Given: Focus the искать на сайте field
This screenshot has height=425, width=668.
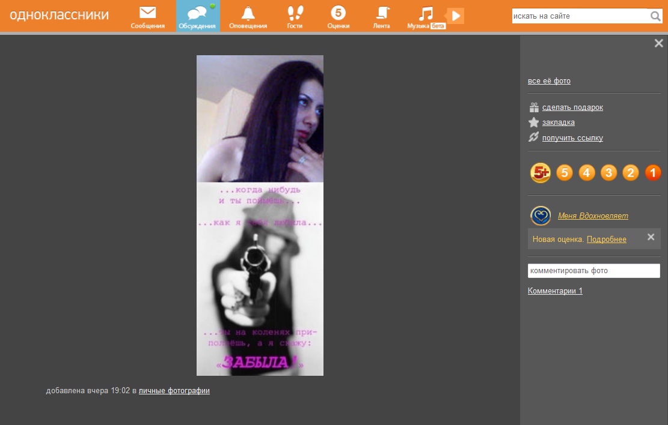Looking at the screenshot, I should coord(580,16).
